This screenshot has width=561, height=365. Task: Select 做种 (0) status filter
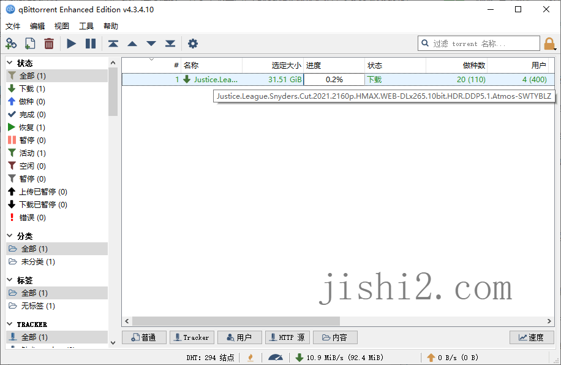coord(57,102)
